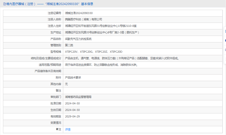Select the 批准日期 value 2024-04-30
This screenshot has width=226, height=135.
(72, 103)
